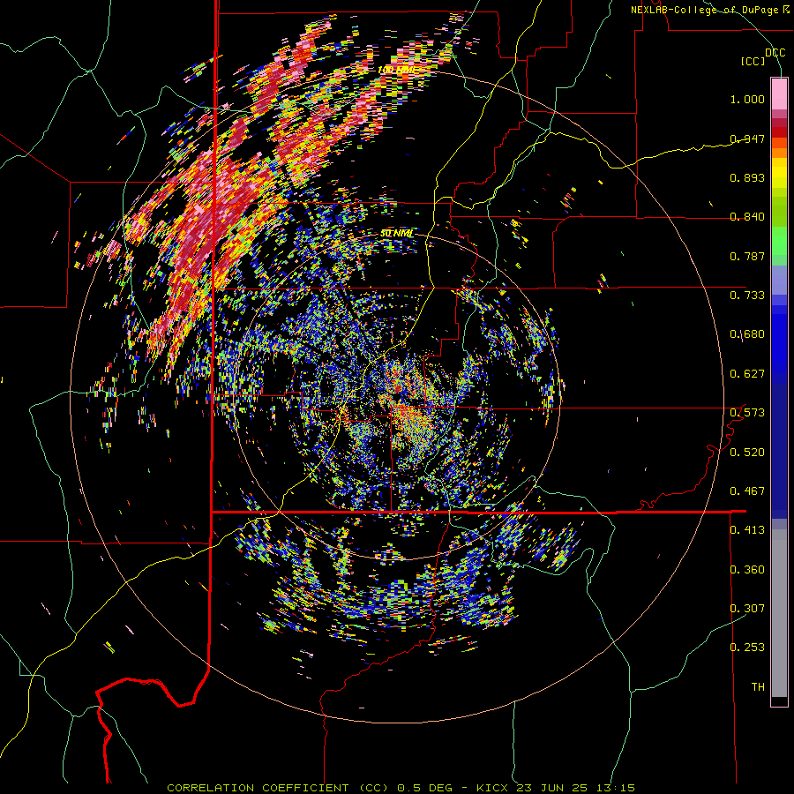Click the TH threshold label
Image resolution: width=794 pixels, height=794 pixels.
pyautogui.click(x=758, y=687)
